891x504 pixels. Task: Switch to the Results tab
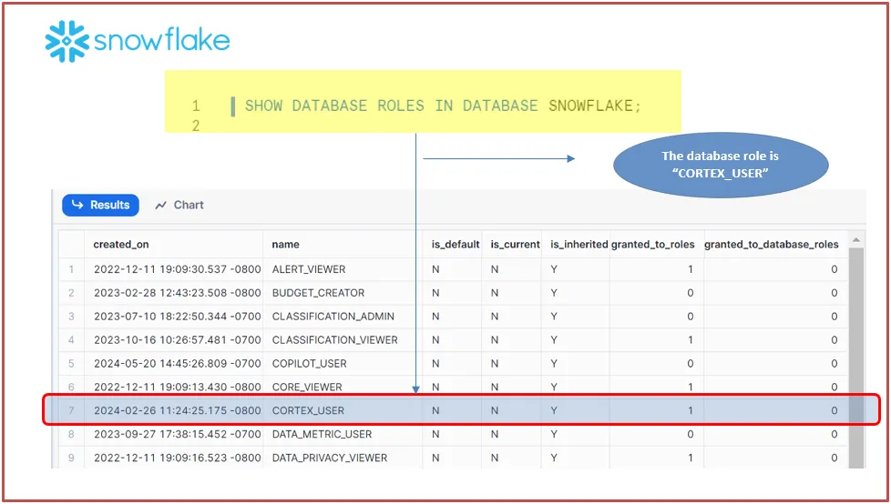tap(100, 206)
